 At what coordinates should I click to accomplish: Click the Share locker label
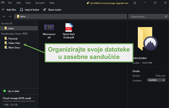pyautogui.click(x=55, y=10)
